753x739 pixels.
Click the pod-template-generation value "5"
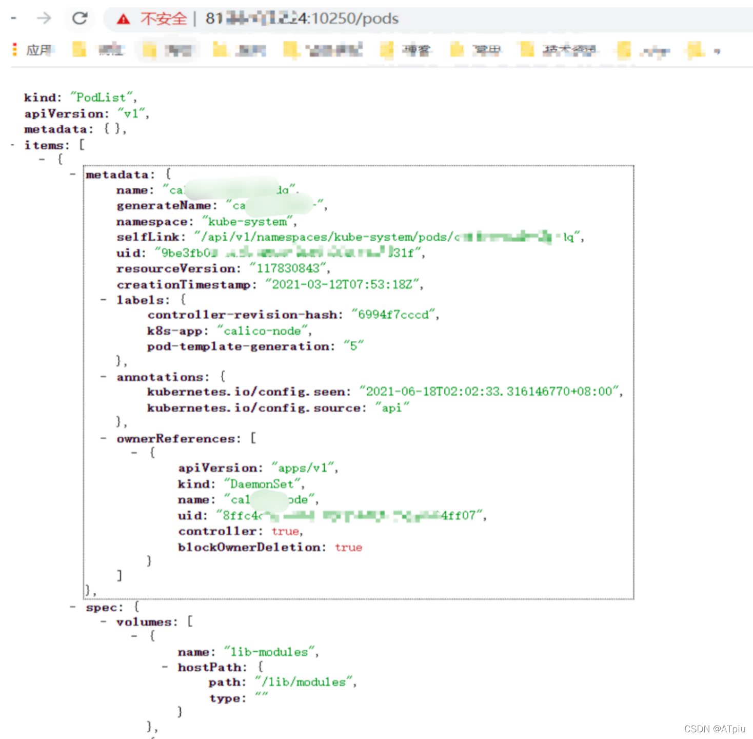353,346
